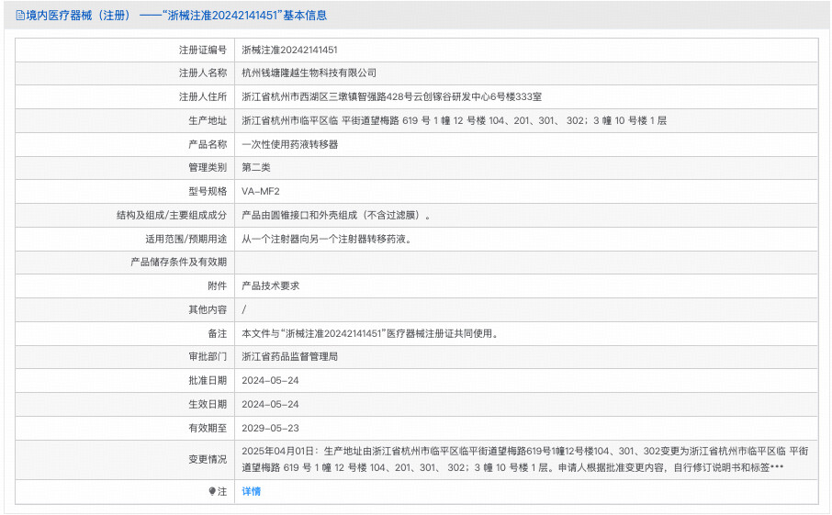Click the model specification VA-MF2
Image resolution: width=832 pixels, height=515 pixels.
[x=260, y=192]
